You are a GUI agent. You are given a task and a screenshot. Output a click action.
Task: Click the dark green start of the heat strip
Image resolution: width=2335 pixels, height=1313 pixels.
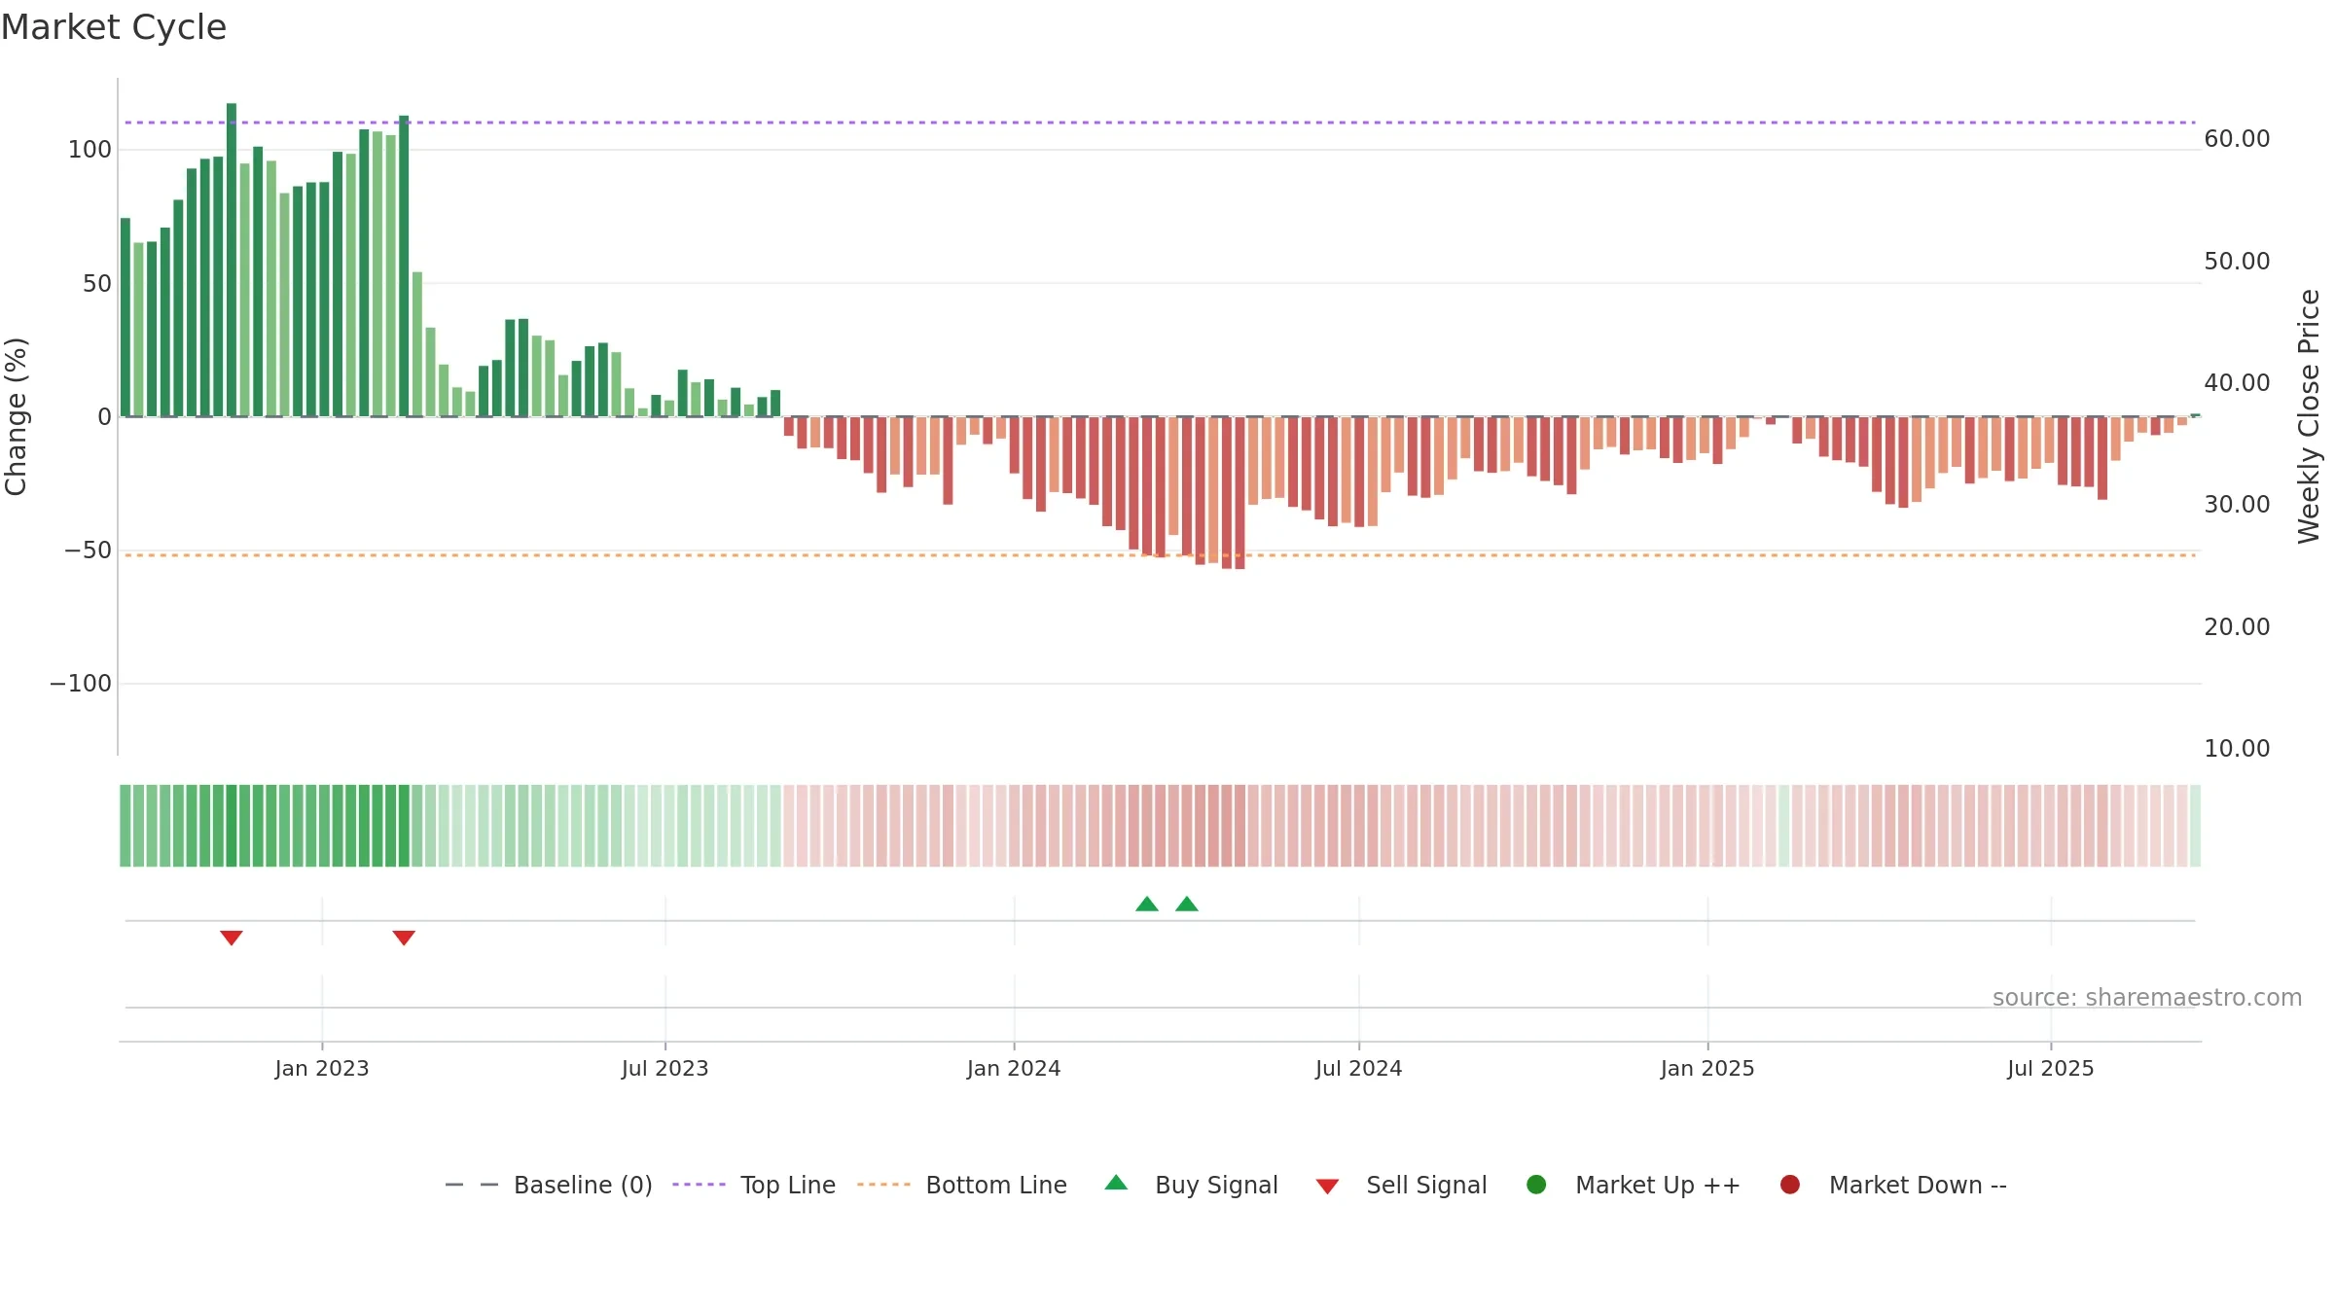[x=126, y=826]
